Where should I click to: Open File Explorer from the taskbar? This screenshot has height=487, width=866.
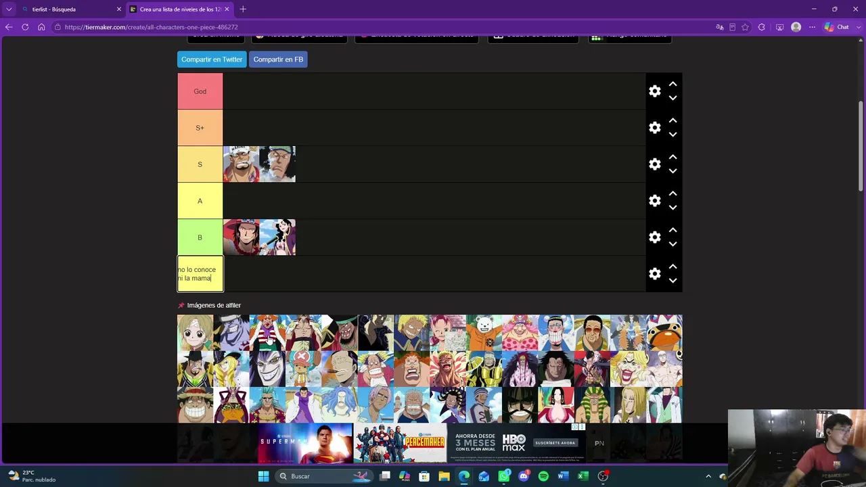444,476
